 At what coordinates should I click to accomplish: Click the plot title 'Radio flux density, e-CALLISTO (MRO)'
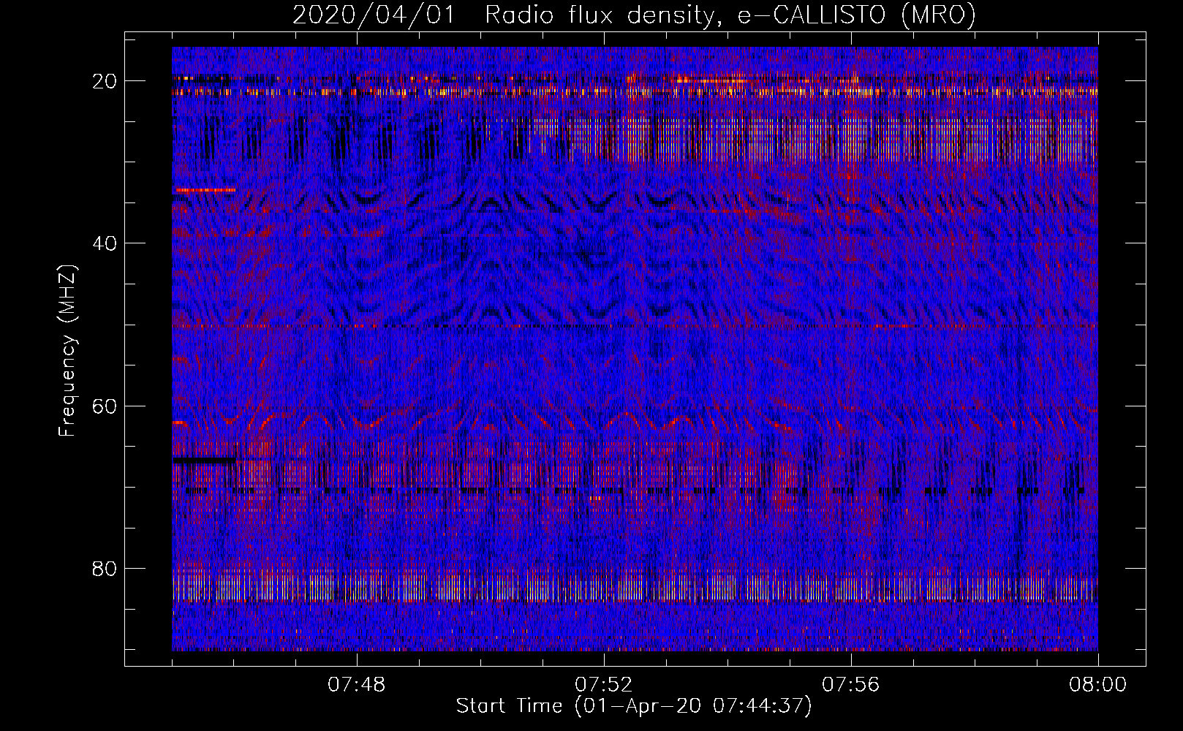pos(730,15)
